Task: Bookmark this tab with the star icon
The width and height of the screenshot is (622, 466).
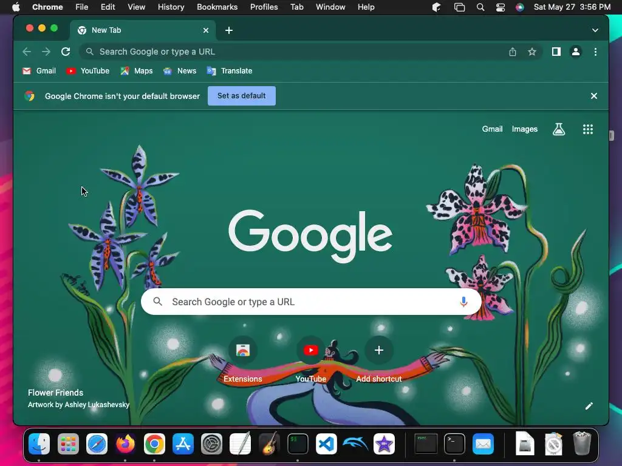Action: 532,52
